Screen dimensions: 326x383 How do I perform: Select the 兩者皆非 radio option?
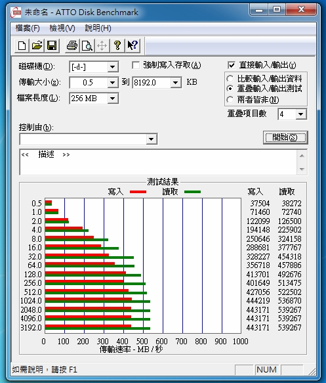click(230, 100)
